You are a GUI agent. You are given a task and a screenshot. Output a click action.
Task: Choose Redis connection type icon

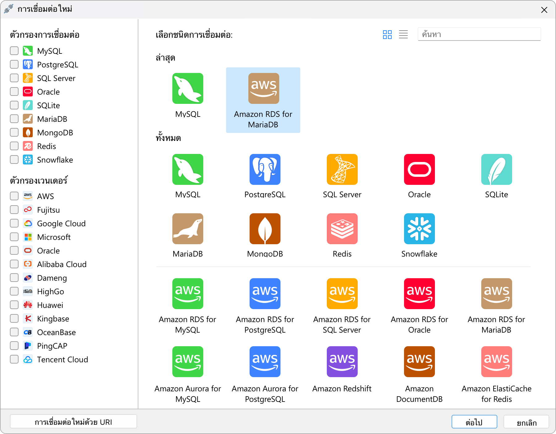(342, 229)
